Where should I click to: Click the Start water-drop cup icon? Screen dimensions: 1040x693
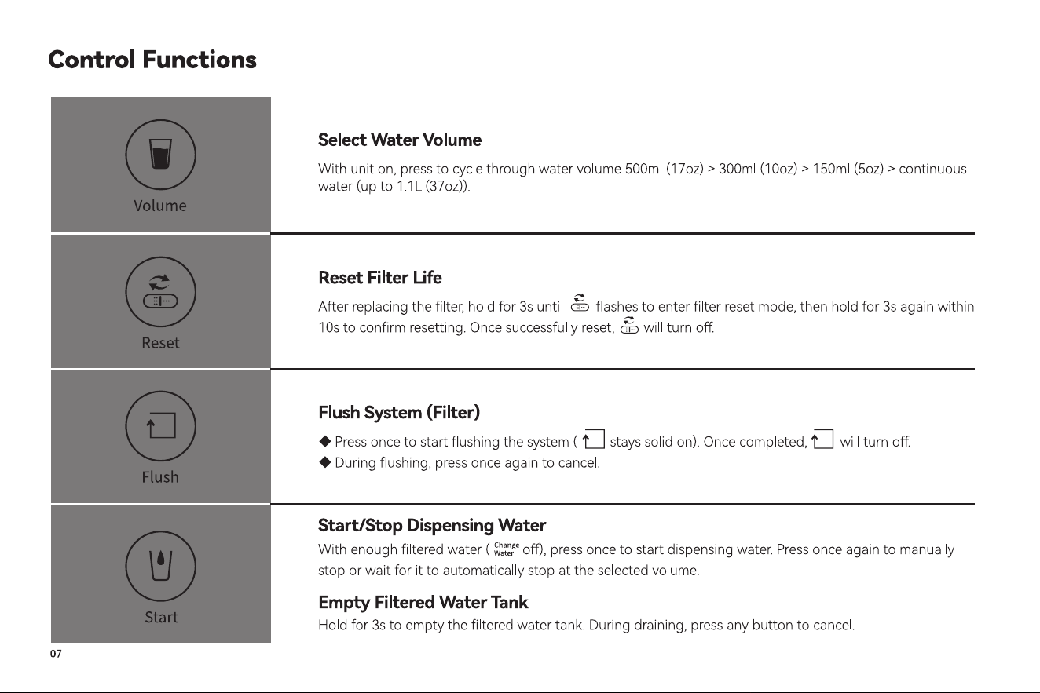(160, 564)
